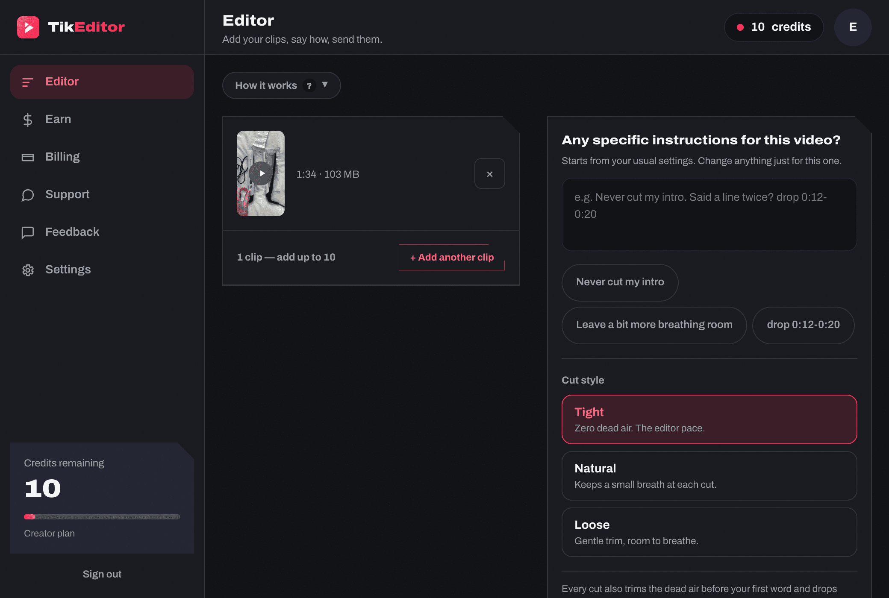Click the Earn dollar sign icon
The width and height of the screenshot is (889, 598).
coord(28,120)
